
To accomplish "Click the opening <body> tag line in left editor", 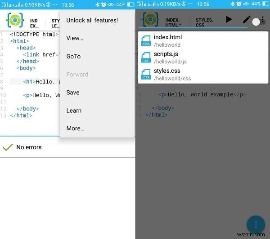I will click(26, 68).
